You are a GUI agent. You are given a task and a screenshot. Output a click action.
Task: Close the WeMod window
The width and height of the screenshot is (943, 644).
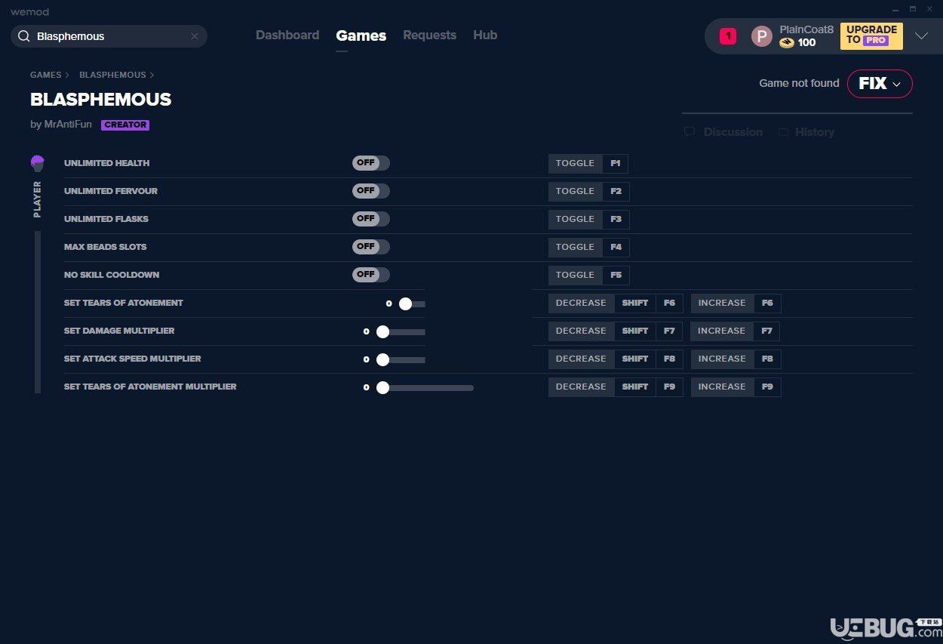929,8
